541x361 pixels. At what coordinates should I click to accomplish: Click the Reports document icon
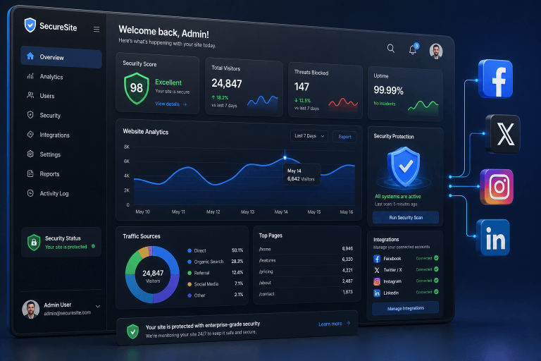coord(30,173)
